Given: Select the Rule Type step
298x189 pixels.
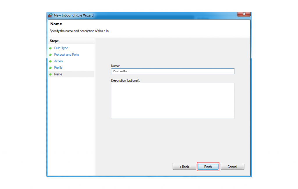Looking at the screenshot, I should point(61,48).
